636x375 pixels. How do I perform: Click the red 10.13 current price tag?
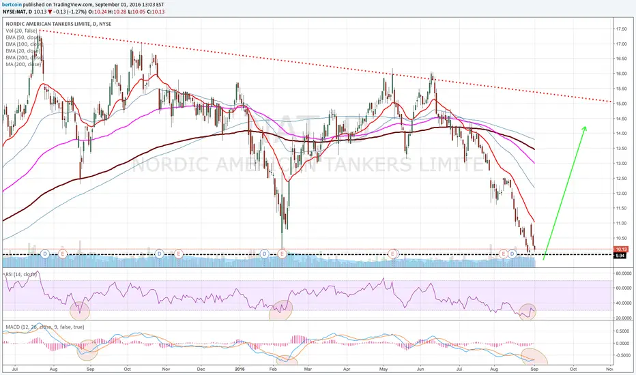(621, 250)
